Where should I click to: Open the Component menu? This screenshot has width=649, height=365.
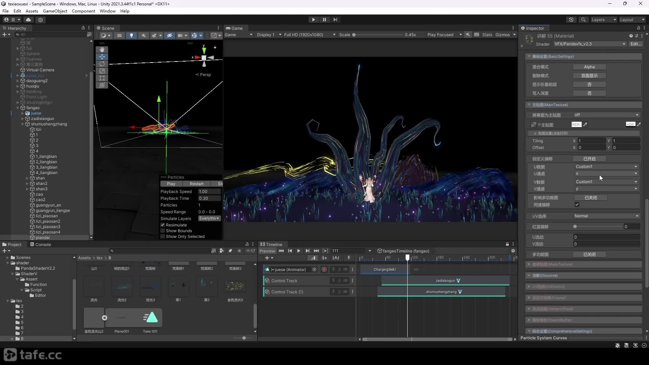coord(83,11)
